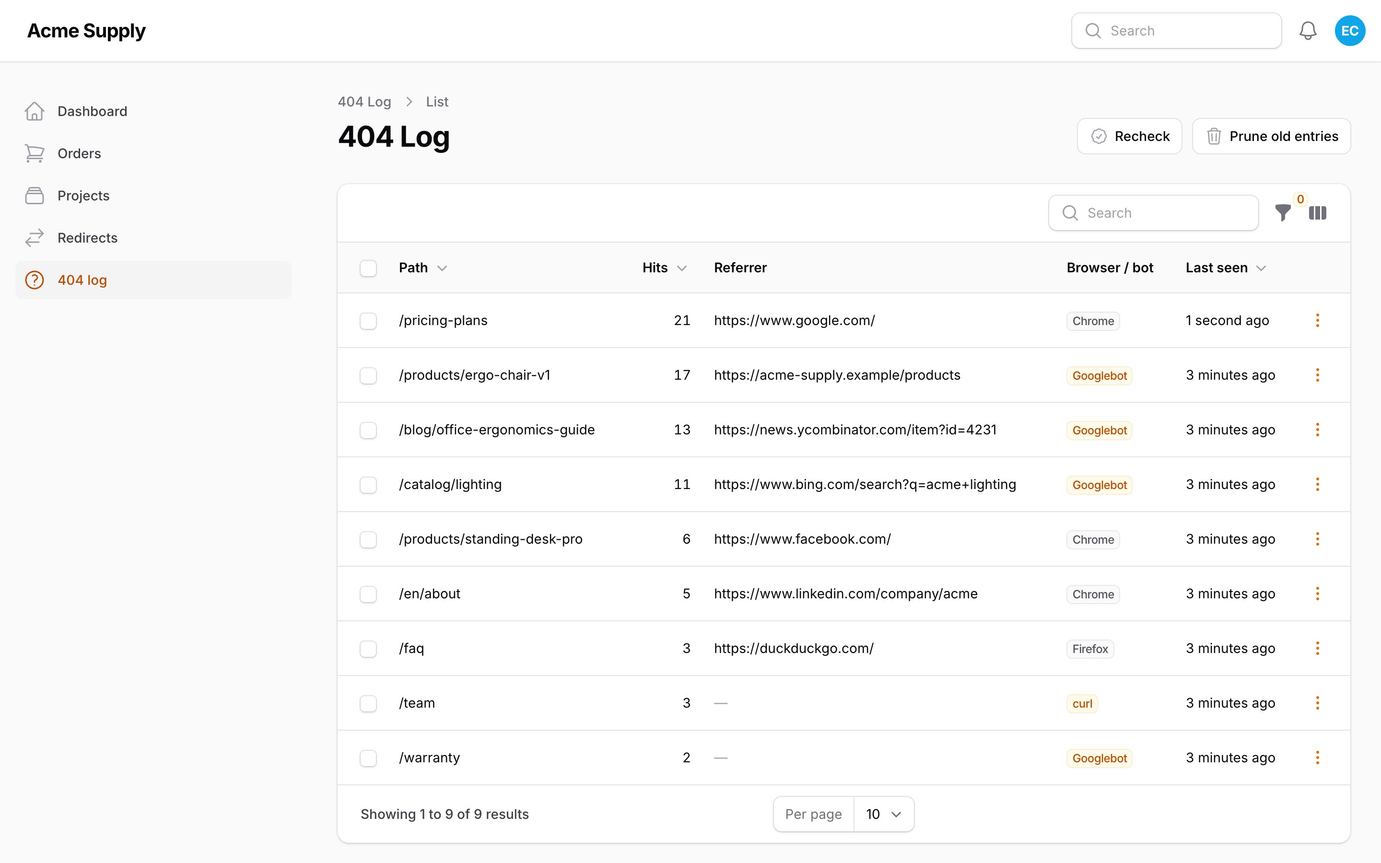The height and width of the screenshot is (863, 1381).
Task: Open the 404 log sidebar item
Action: click(153, 280)
